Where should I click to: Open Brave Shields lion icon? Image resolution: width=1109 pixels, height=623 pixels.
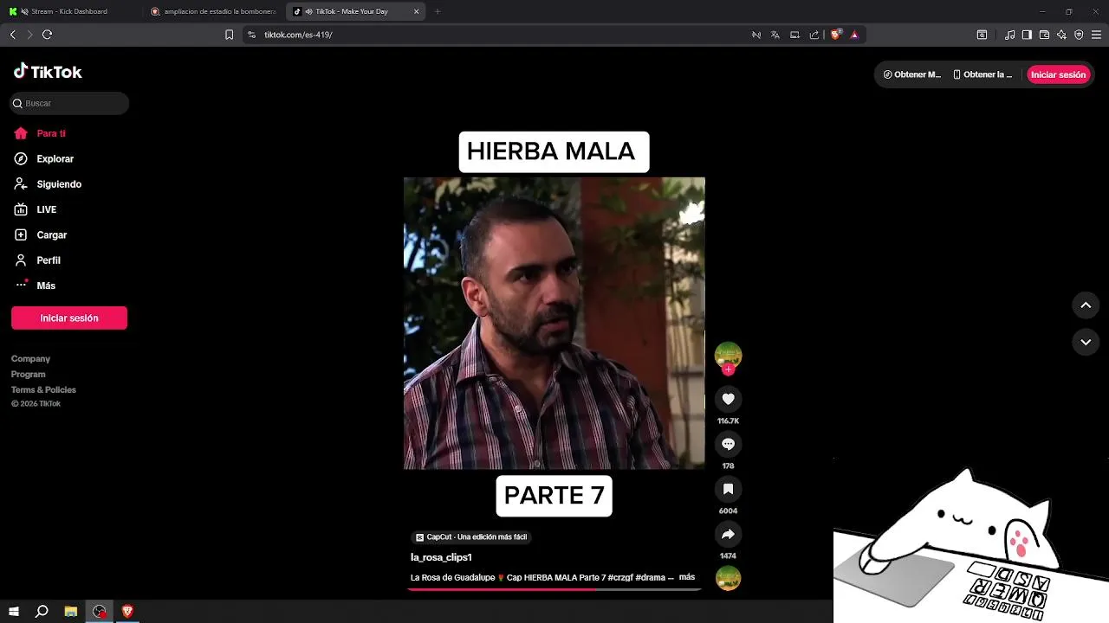[836, 35]
